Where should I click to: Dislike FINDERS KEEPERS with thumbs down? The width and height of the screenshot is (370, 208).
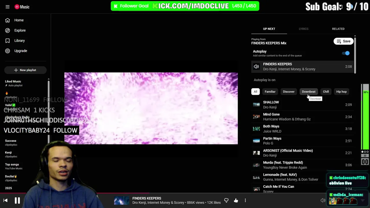click(x=226, y=200)
